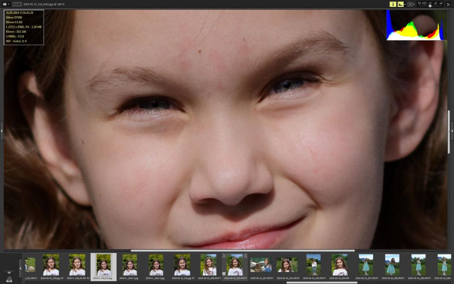Viewport: 454px width, 284px height.
Task: Click the 1/4000s - f/2.8 exposure text
Action: [15, 36]
